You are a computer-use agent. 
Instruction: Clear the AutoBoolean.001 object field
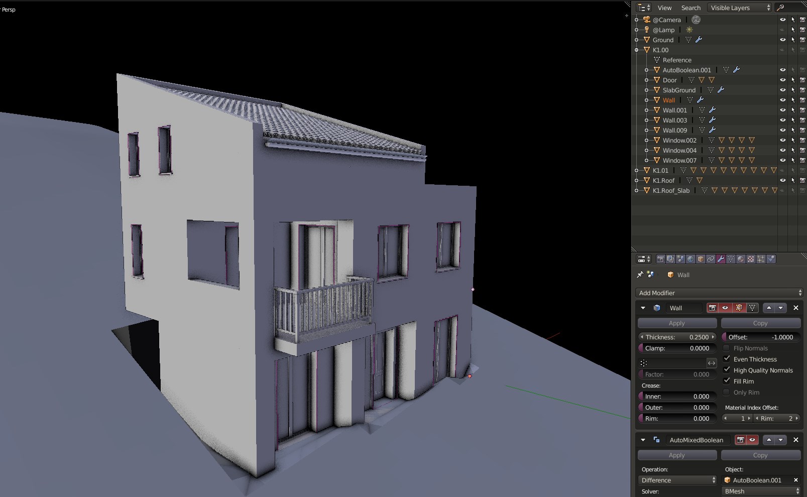[x=796, y=480]
